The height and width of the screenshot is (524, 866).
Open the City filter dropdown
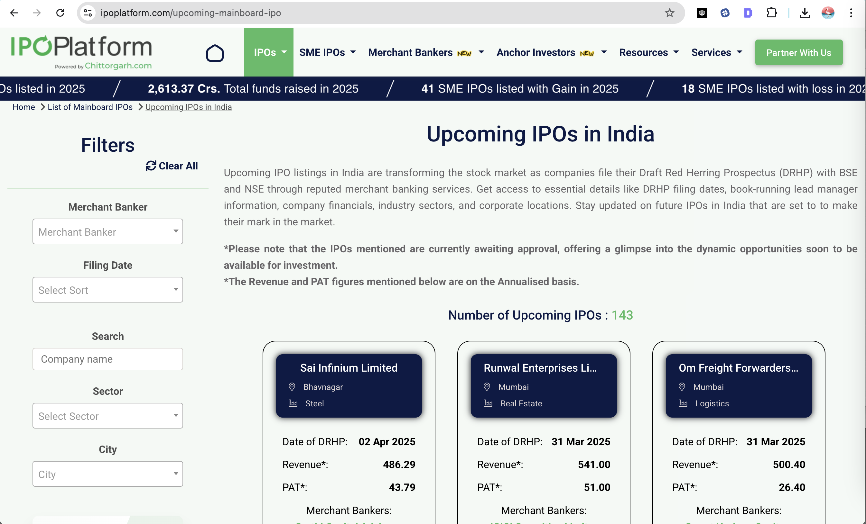coord(108,474)
